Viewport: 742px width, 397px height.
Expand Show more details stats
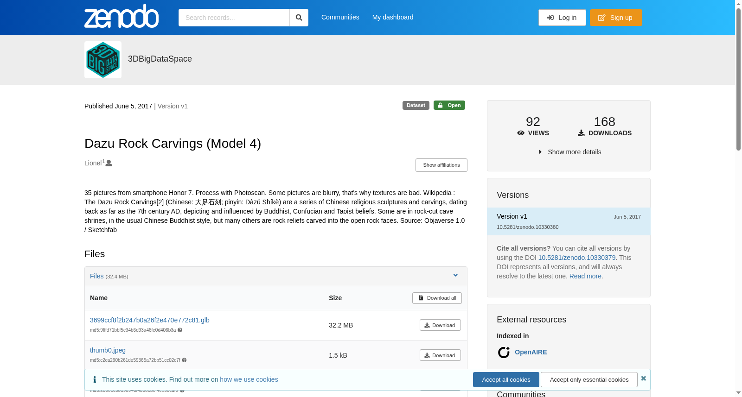[569, 152]
